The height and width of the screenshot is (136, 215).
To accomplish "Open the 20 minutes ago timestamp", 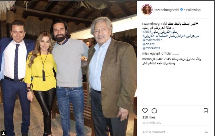I will click(152, 123).
